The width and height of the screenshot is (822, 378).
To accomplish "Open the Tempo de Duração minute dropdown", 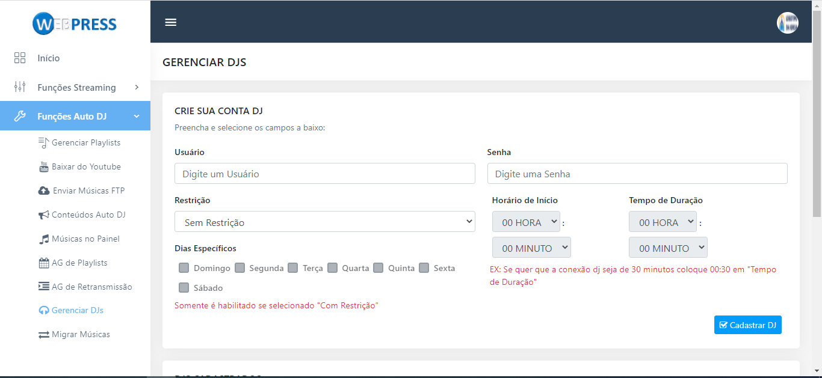I will [668, 248].
